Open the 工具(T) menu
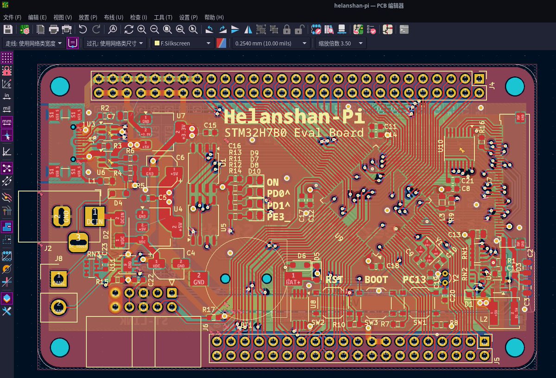 [163, 17]
